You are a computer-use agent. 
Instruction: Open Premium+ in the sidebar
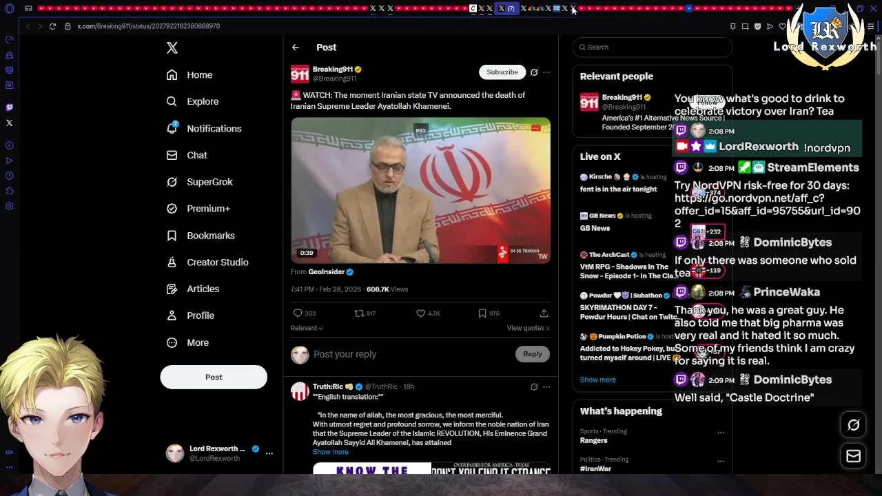[x=198, y=208]
